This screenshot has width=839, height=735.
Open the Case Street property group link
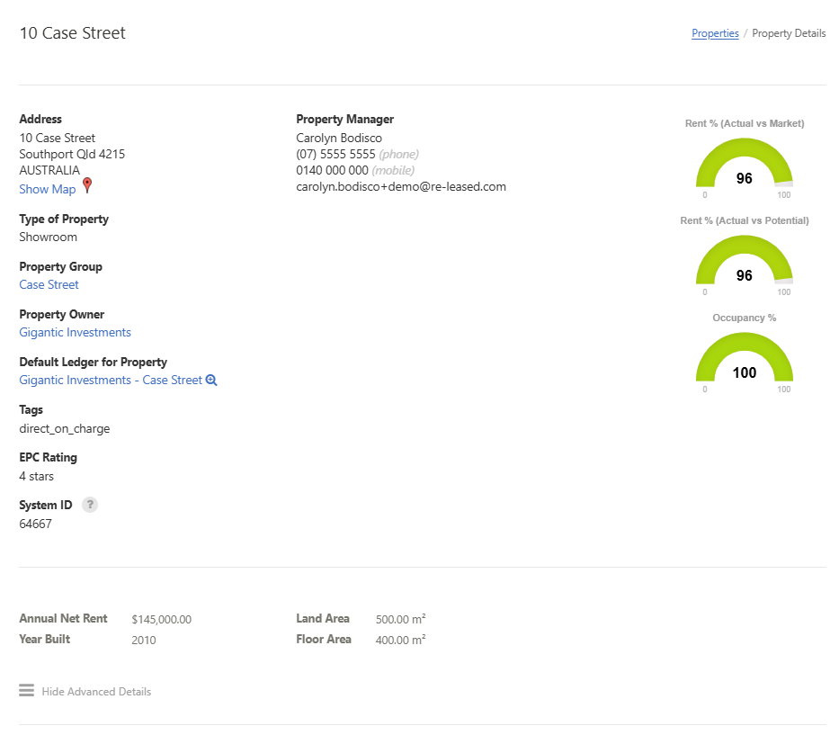49,284
